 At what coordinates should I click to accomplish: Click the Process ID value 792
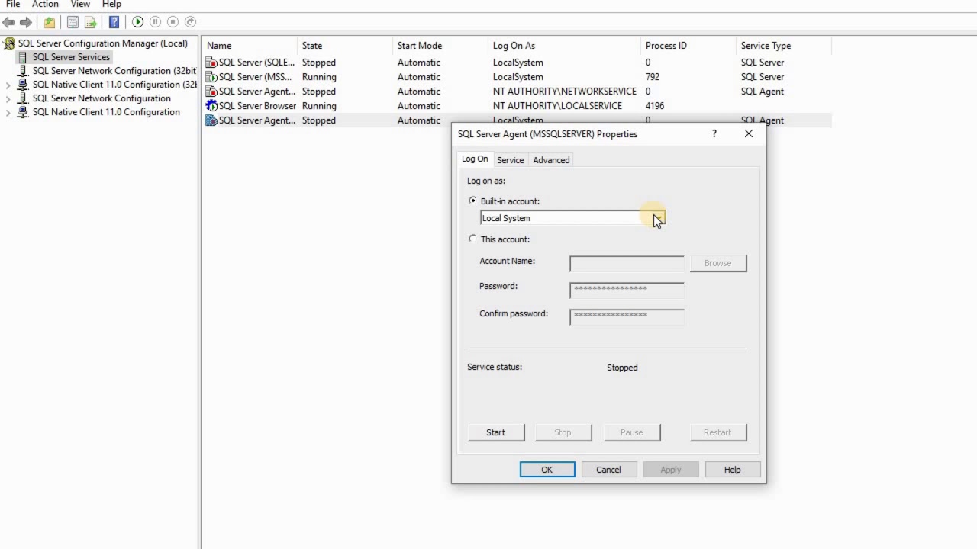point(652,77)
